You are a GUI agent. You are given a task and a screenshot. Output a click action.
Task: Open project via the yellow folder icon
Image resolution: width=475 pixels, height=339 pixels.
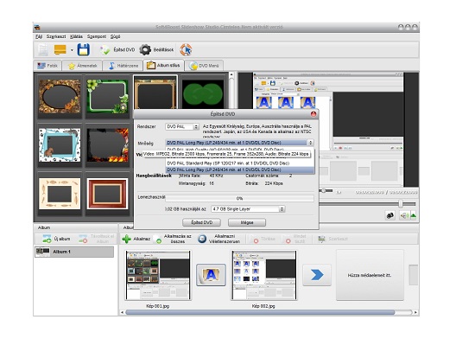(60, 50)
